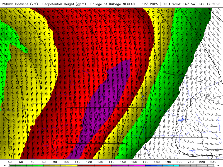Click the legend label '220'
Screen dimensions: 223x167
pyautogui.click(x=202, y=162)
